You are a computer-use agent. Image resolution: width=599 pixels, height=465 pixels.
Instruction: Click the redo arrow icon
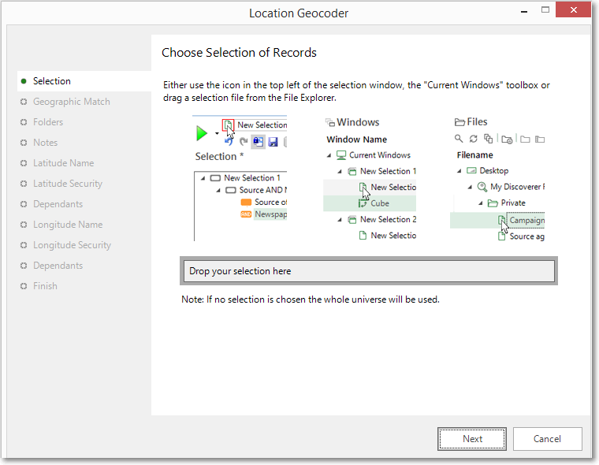(x=244, y=142)
